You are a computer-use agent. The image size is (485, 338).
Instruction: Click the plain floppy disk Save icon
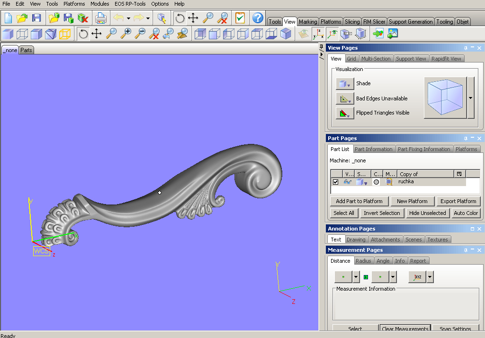[x=36, y=18]
